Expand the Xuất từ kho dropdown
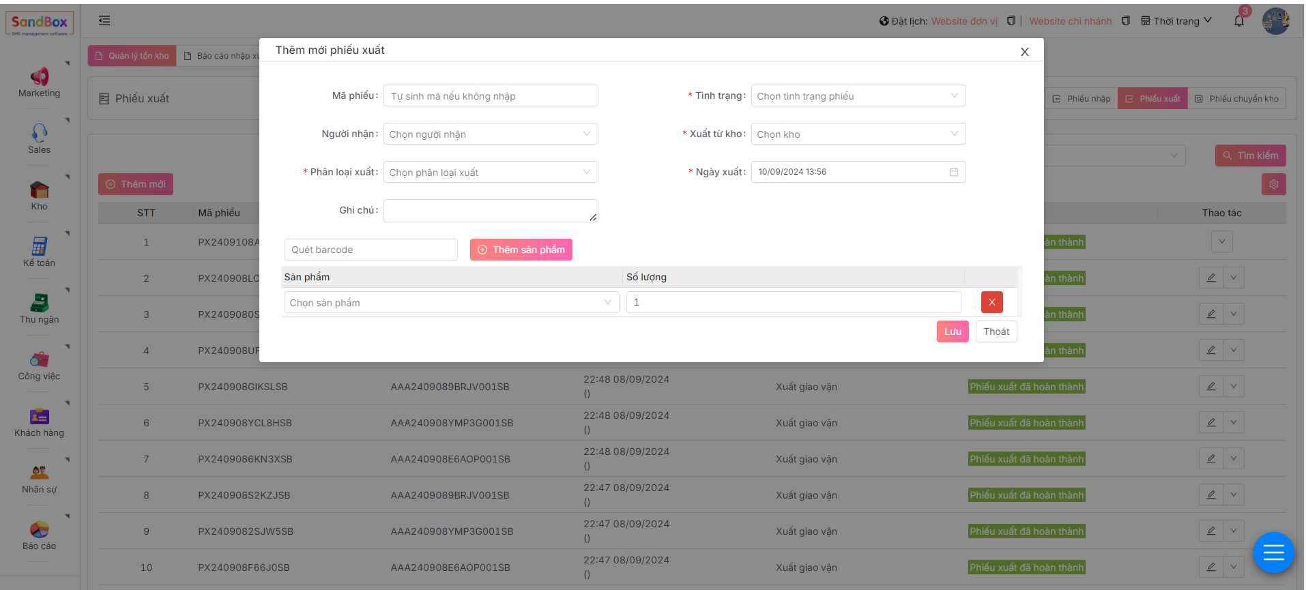This screenshot has height=590, width=1306. [858, 134]
